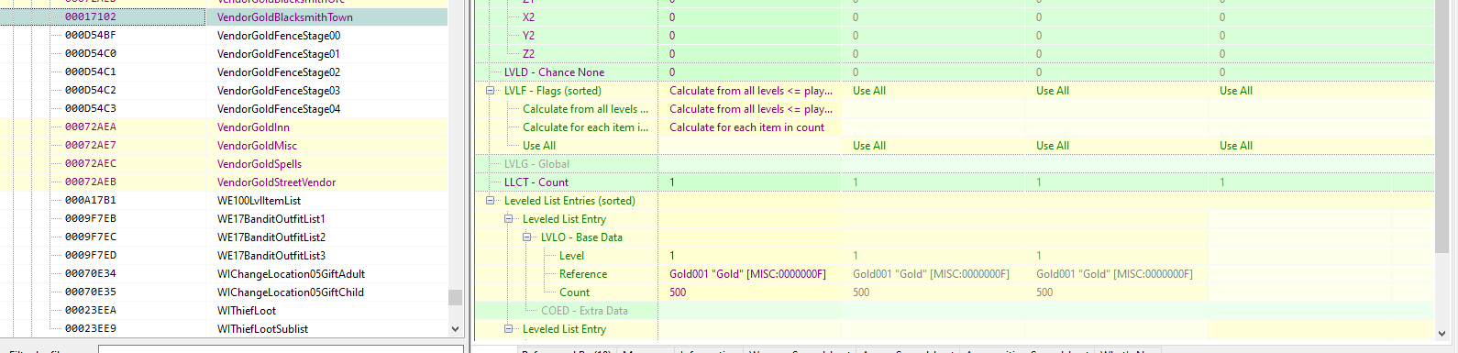1458x353 pixels.
Task: Click the left list's scroll-down arrow
Action: point(455,329)
